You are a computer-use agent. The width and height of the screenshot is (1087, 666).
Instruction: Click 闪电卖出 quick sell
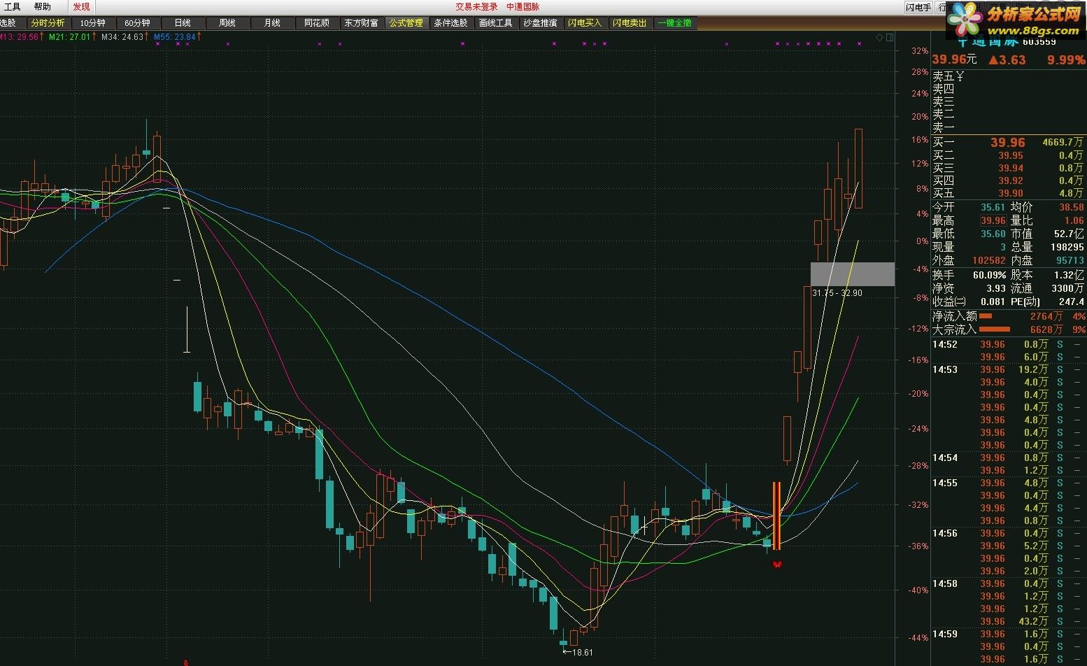click(x=630, y=23)
